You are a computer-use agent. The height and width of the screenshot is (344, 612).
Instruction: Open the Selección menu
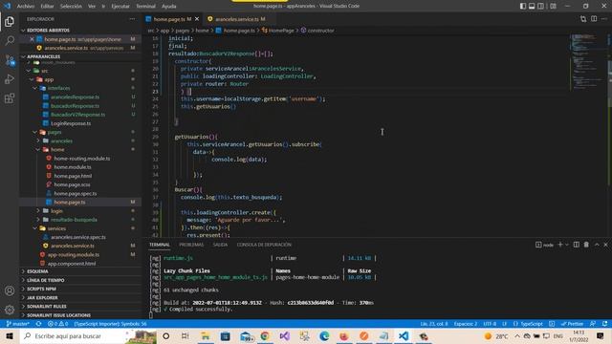pos(71,6)
